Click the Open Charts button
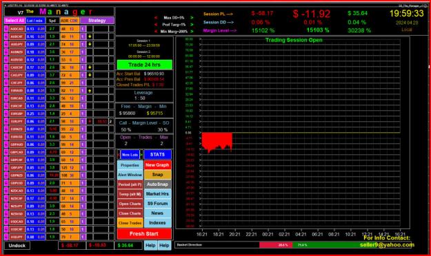The height and width of the screenshot is (256, 431). [x=130, y=204]
